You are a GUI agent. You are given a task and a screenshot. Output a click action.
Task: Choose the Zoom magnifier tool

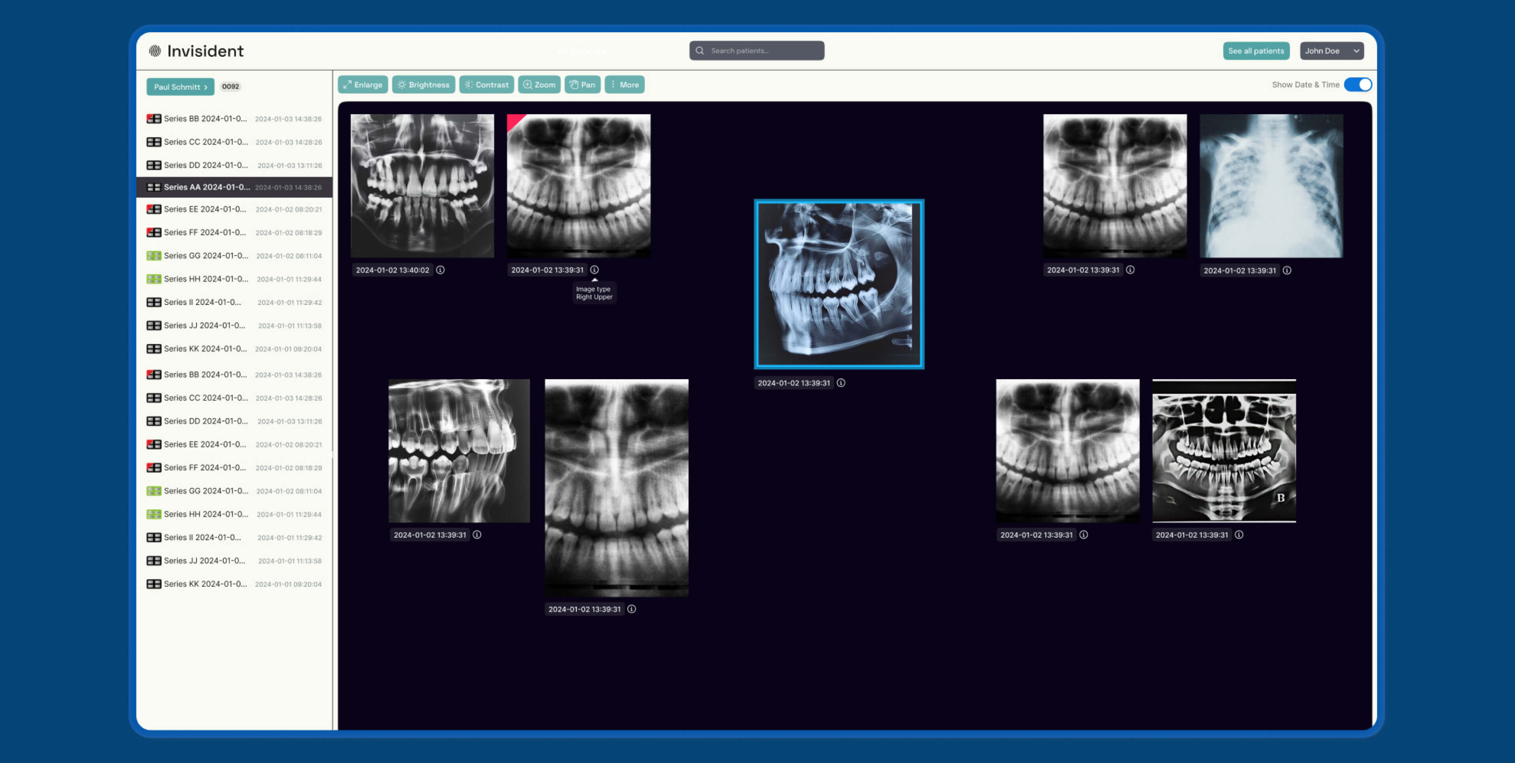(x=539, y=85)
